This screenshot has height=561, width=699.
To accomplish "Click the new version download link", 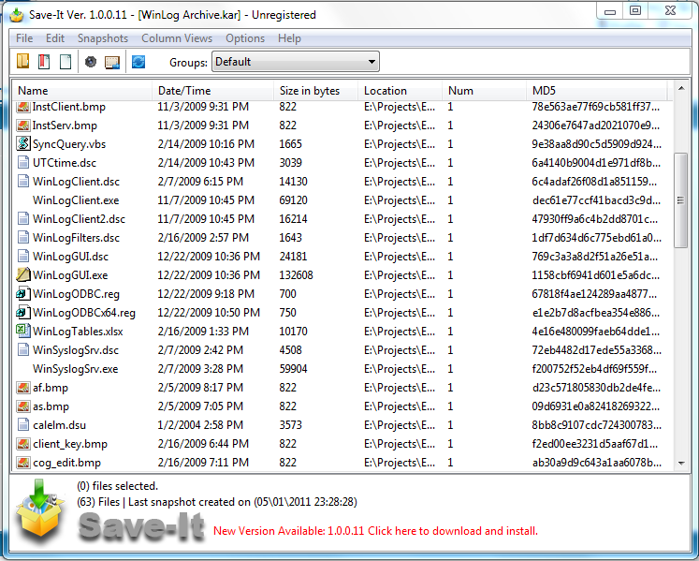I will coord(375,531).
